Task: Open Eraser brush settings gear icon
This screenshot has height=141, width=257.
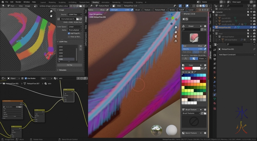Action: 205,26
